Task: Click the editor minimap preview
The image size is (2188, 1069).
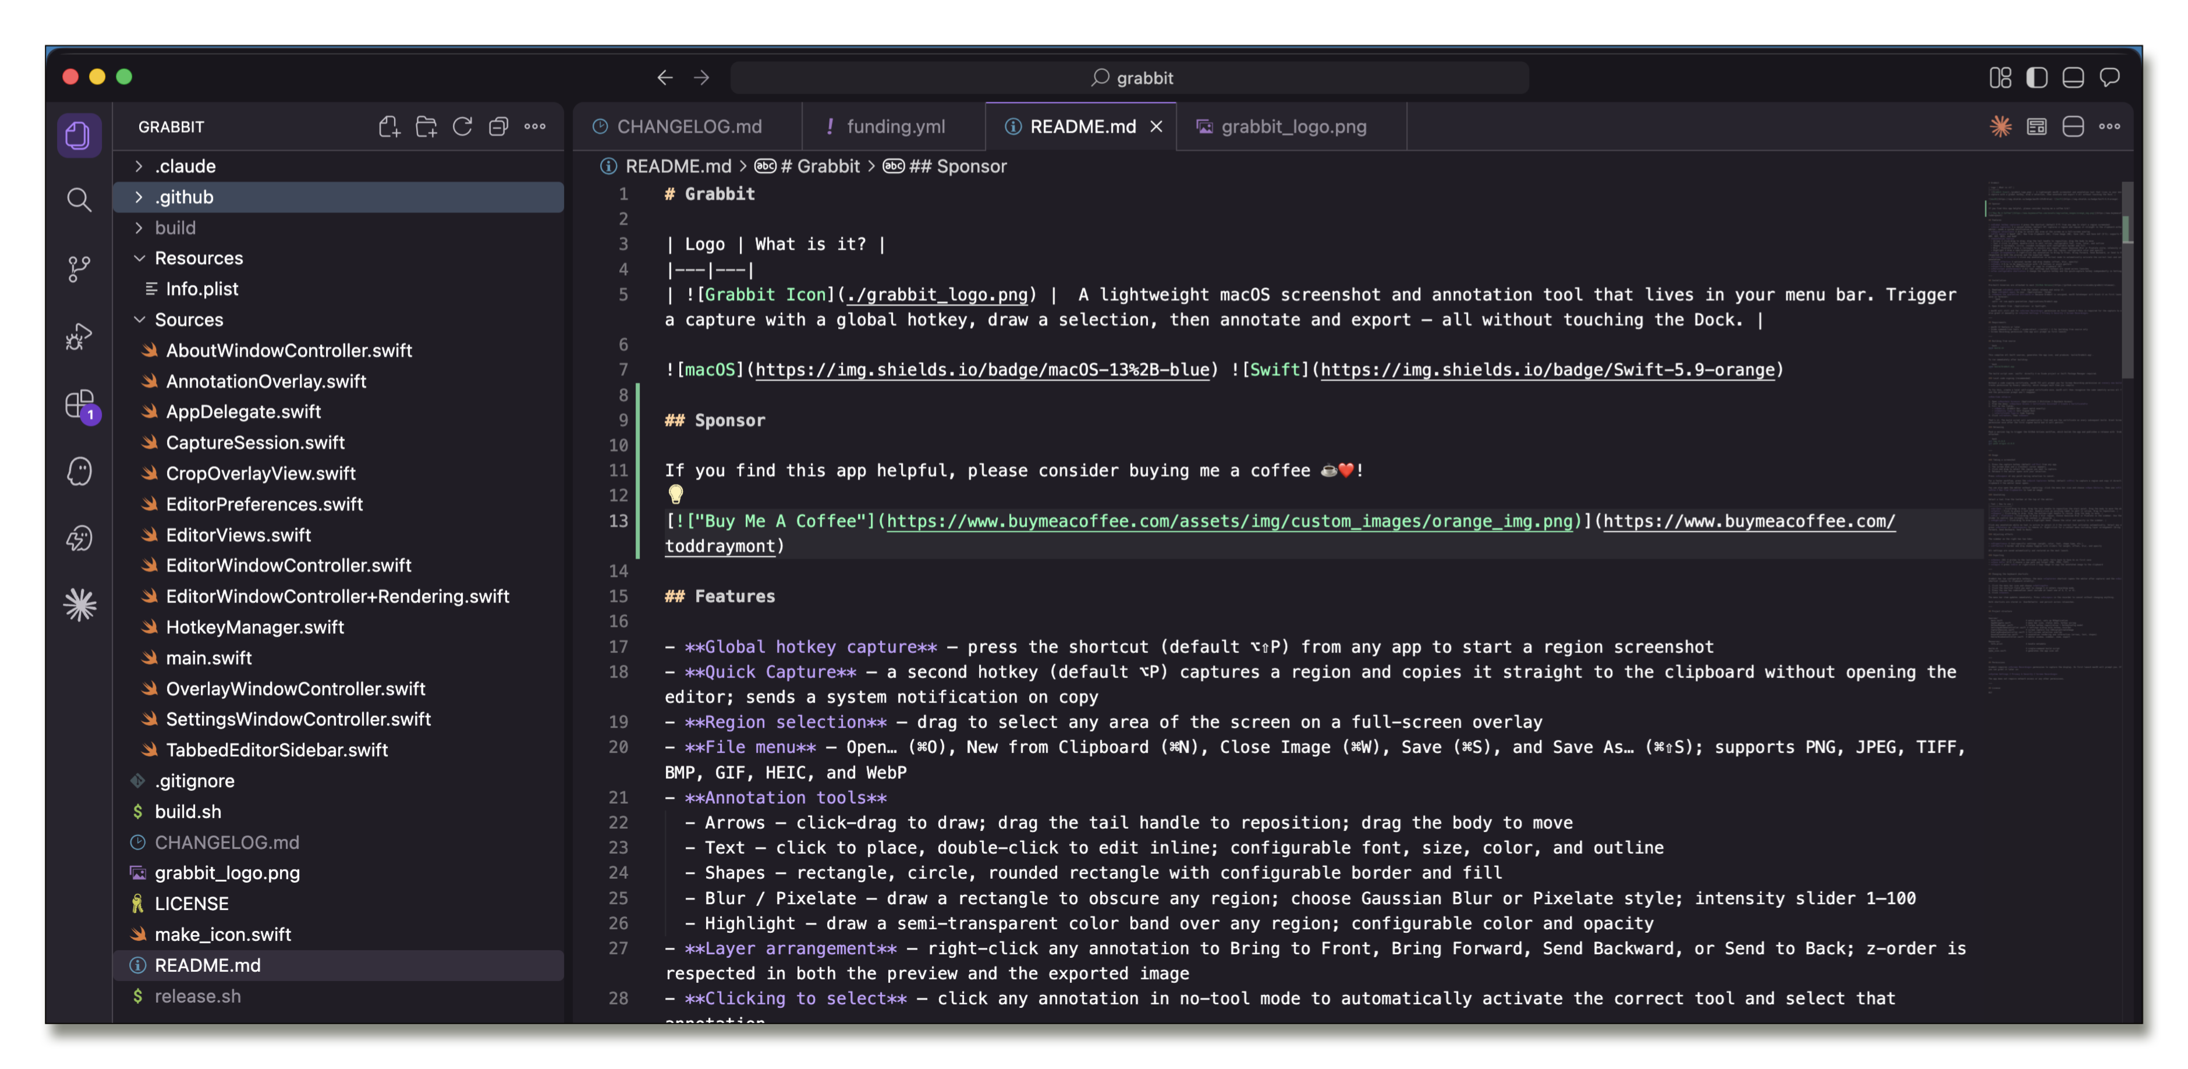Action: [2052, 437]
